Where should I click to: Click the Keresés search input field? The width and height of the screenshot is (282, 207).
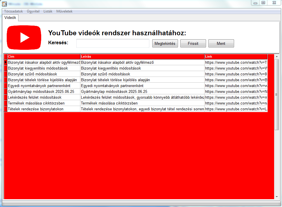pyautogui.click(x=113, y=43)
